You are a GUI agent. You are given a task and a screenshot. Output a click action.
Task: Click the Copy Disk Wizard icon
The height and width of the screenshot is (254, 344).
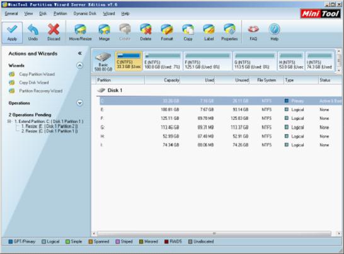(12, 83)
